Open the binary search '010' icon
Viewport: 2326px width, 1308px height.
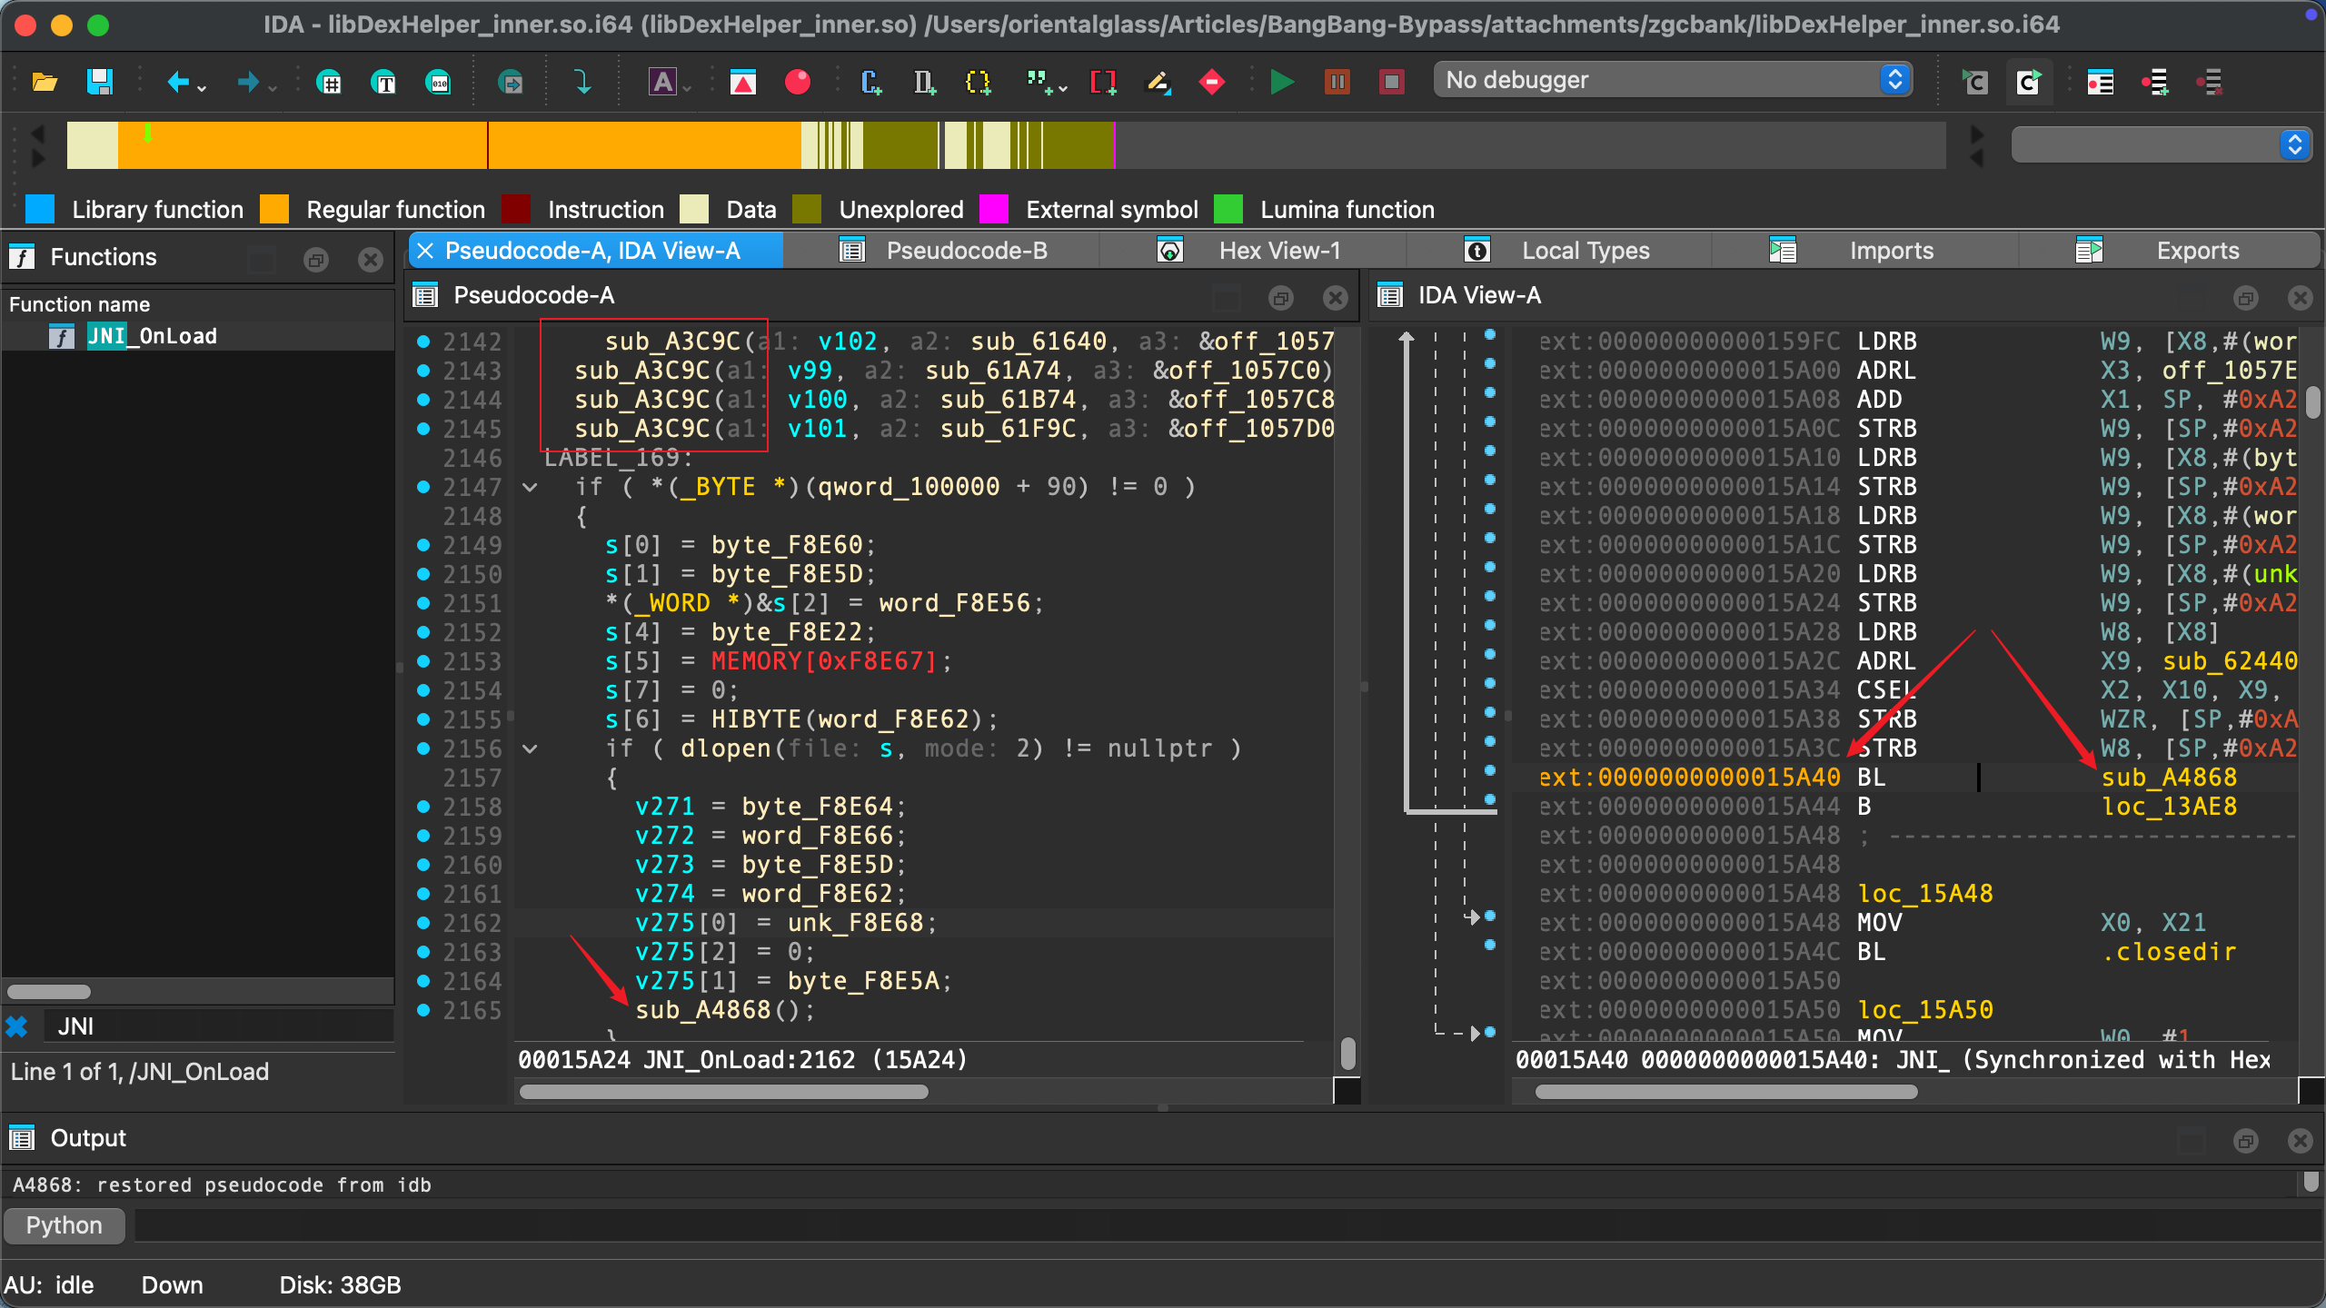439,83
